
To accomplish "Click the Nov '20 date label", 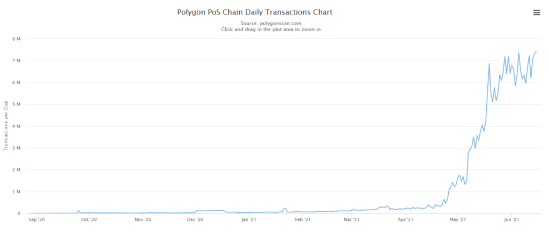I will (x=143, y=219).
